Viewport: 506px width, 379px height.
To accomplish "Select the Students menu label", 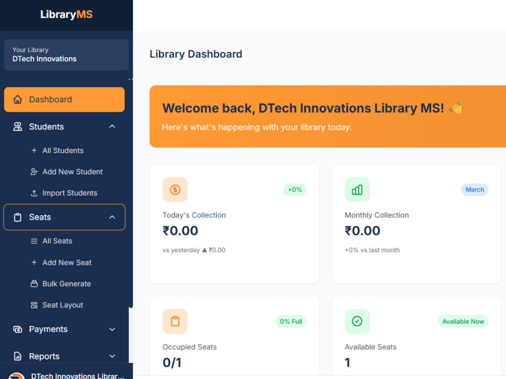I will coord(47,127).
